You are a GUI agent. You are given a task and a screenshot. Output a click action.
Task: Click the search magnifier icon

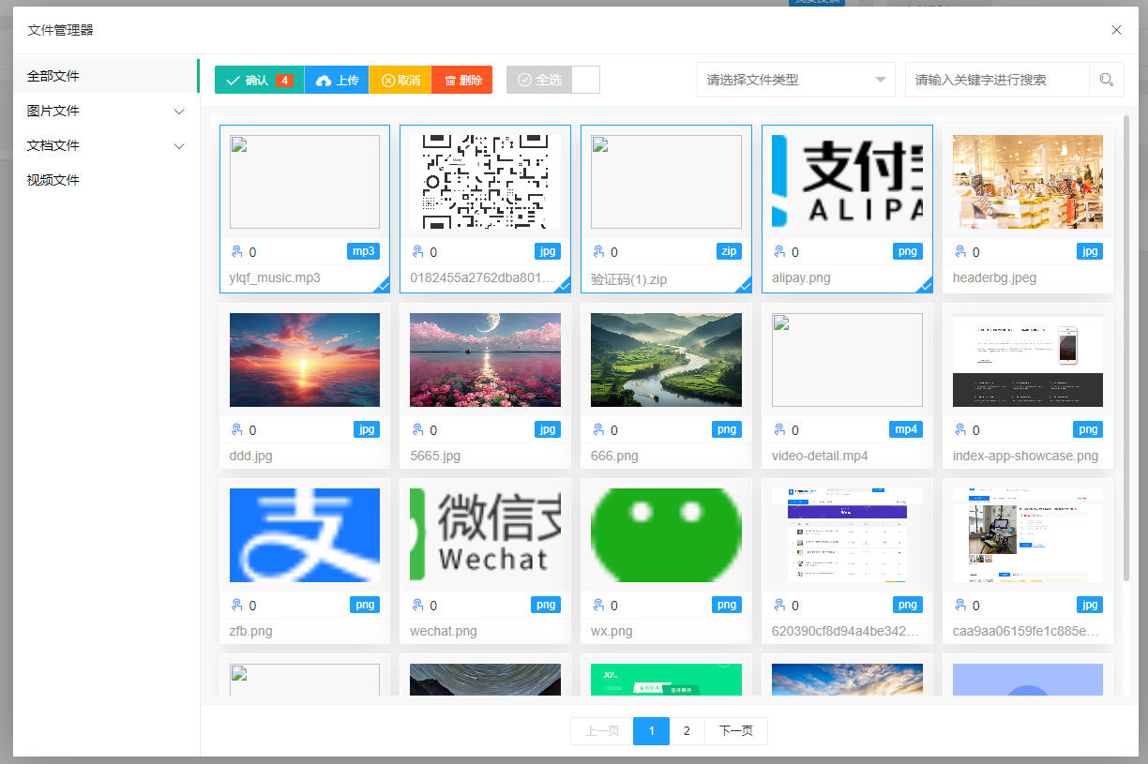coord(1107,80)
